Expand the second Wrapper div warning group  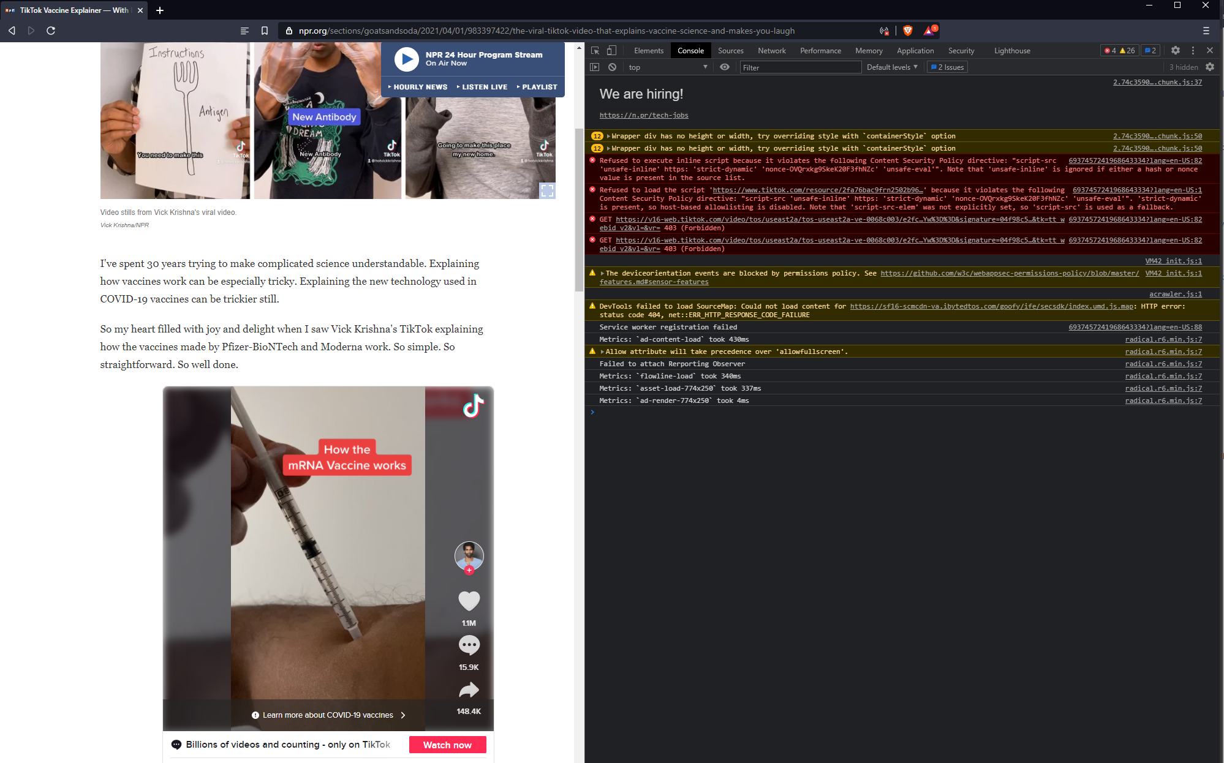click(608, 148)
